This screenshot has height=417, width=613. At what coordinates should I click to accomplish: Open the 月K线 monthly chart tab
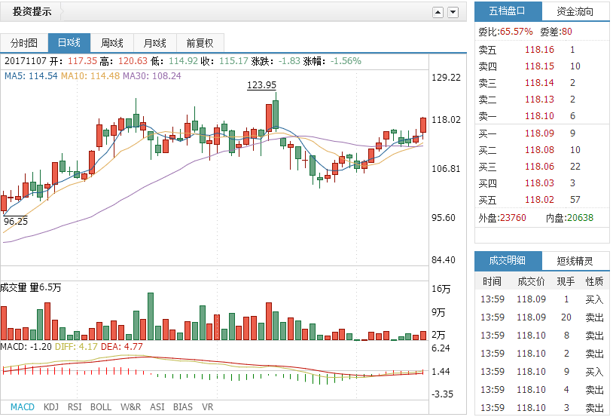tap(154, 43)
